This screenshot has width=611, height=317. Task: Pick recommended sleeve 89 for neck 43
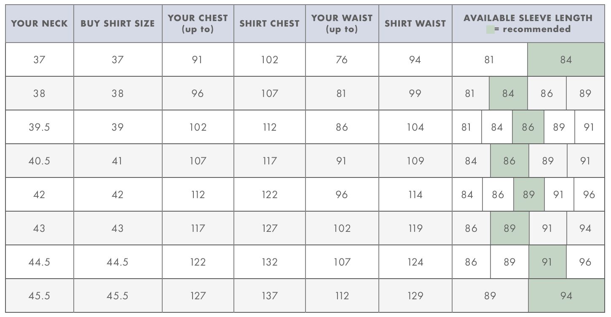[509, 228]
